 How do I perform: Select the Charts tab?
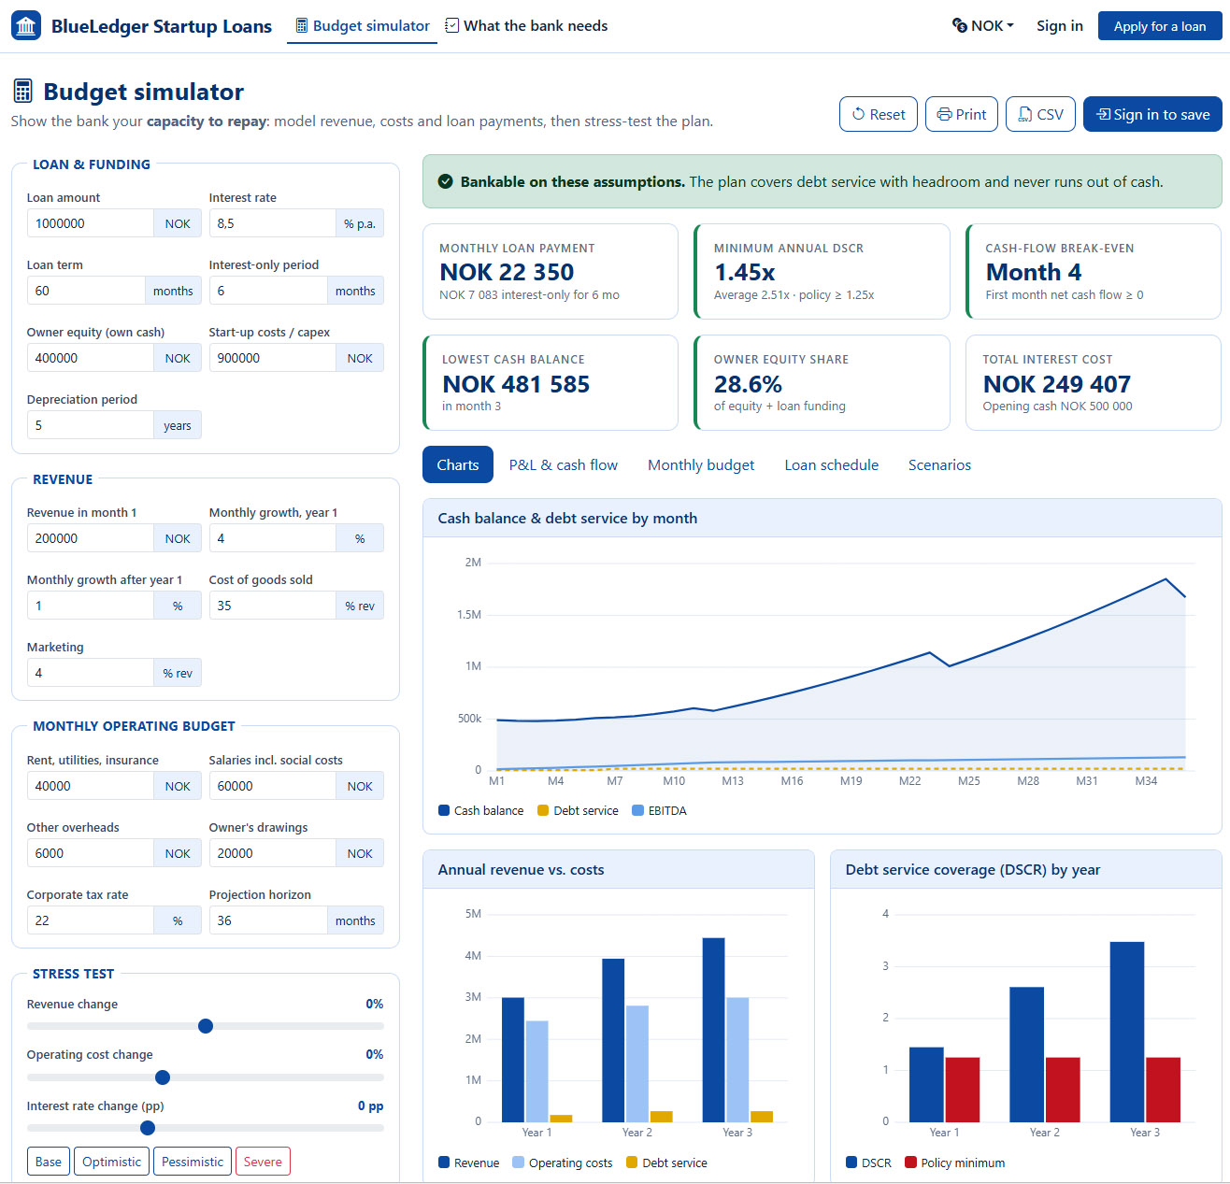point(458,464)
